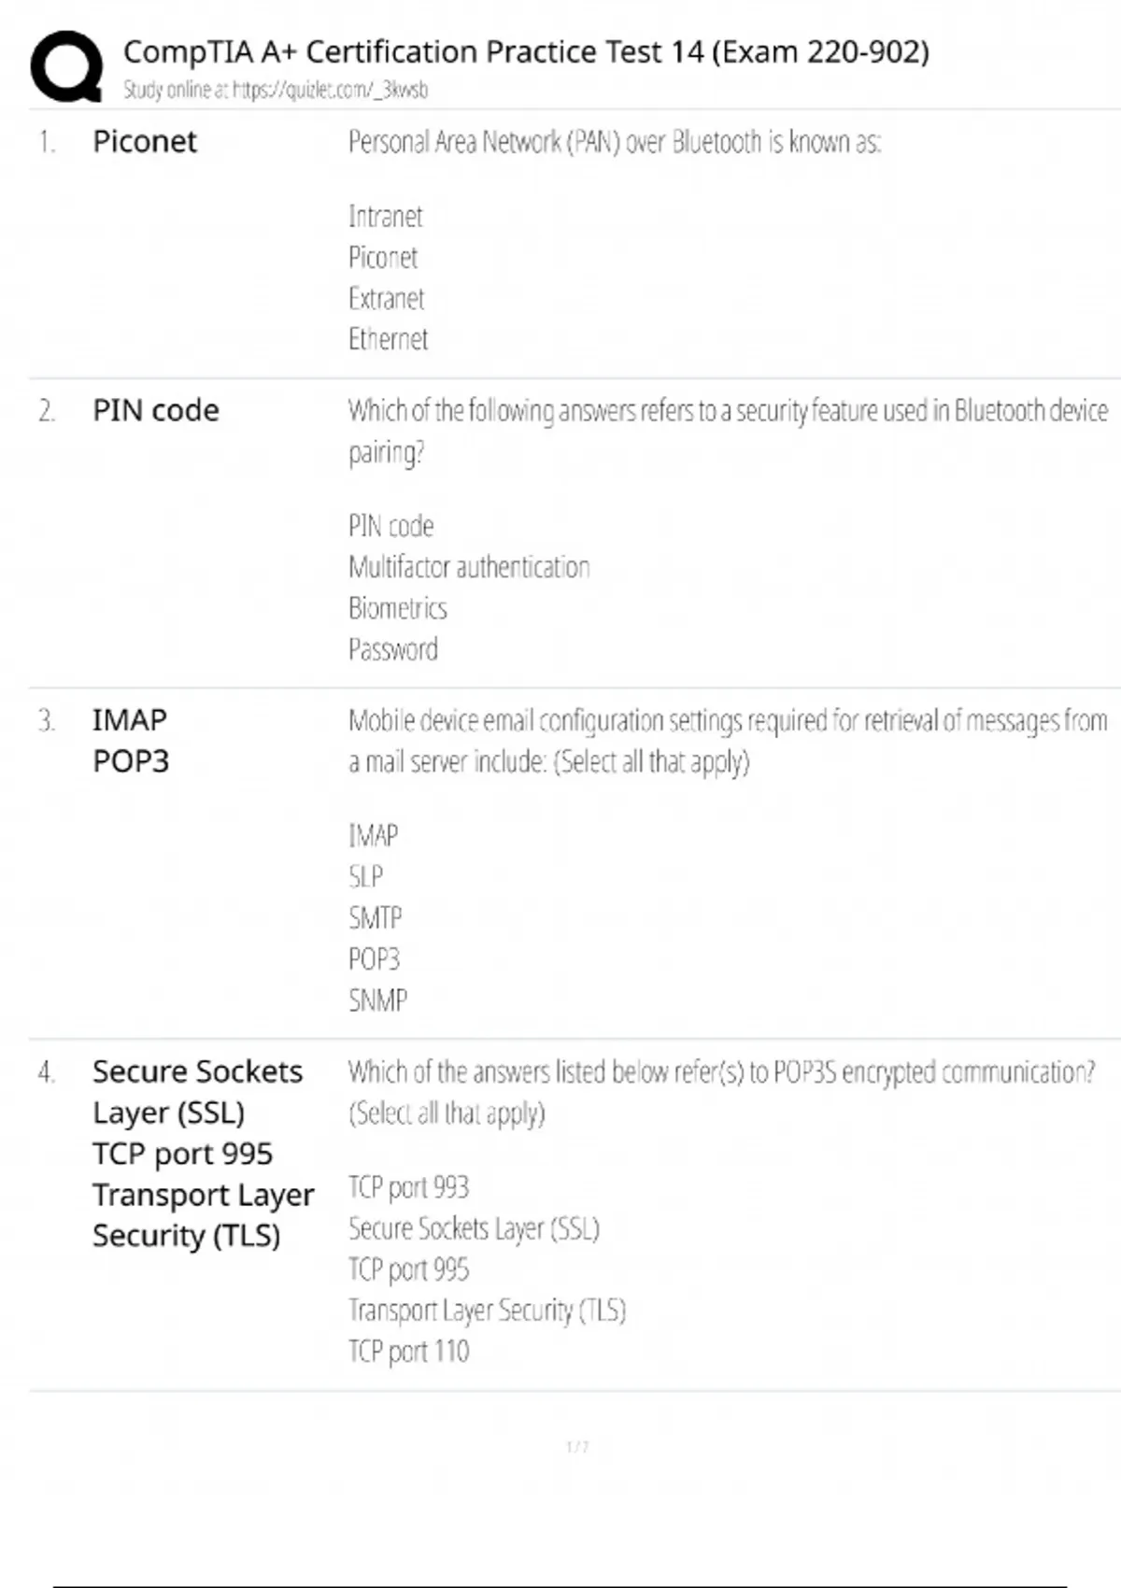The width and height of the screenshot is (1121, 1588).
Task: Click the question number 3 label
Action: pos(47,720)
